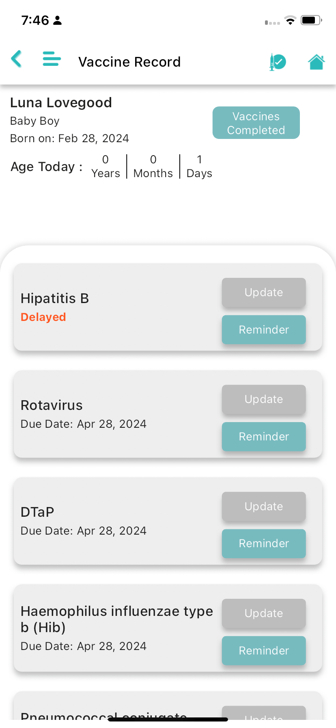
Task: Tap the cellular signal dots icon
Action: coord(272,23)
